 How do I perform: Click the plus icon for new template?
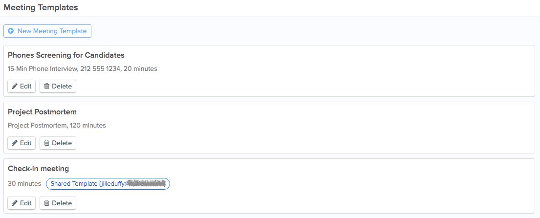[x=11, y=31]
